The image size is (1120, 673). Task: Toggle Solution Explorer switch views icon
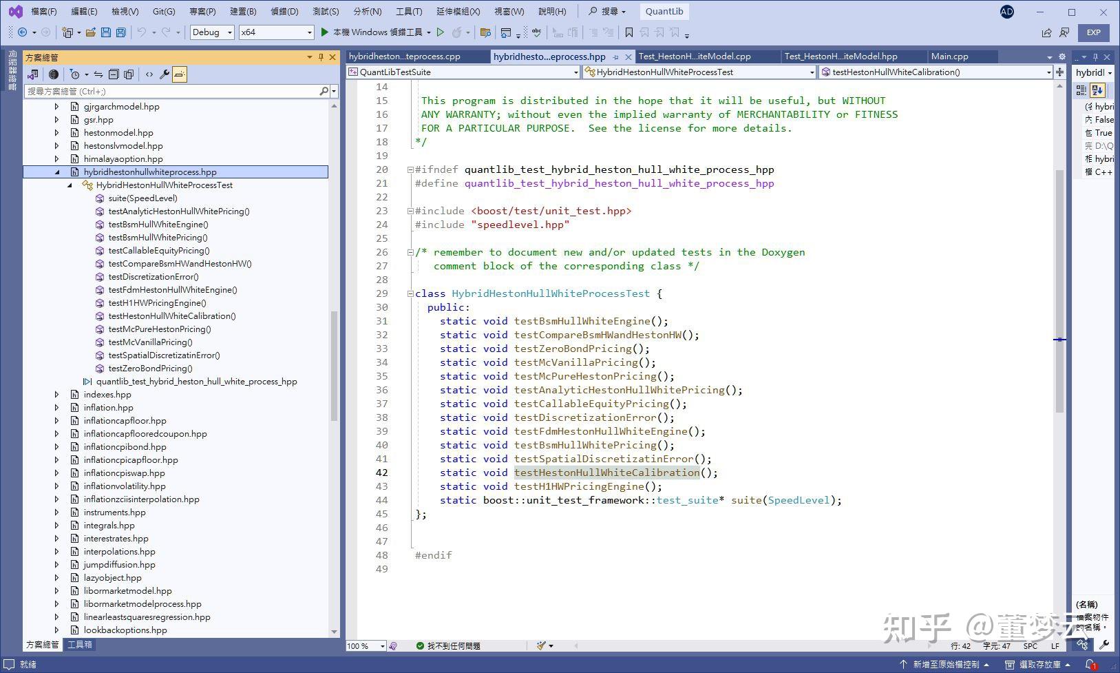pos(32,74)
